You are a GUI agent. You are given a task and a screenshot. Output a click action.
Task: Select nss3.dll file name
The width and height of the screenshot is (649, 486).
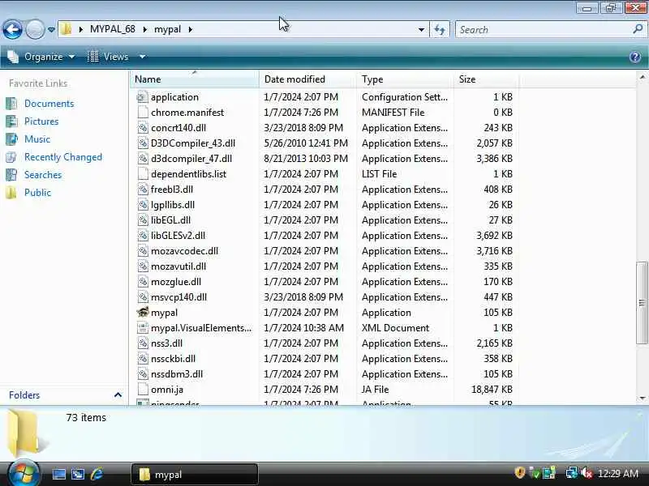[x=166, y=343]
